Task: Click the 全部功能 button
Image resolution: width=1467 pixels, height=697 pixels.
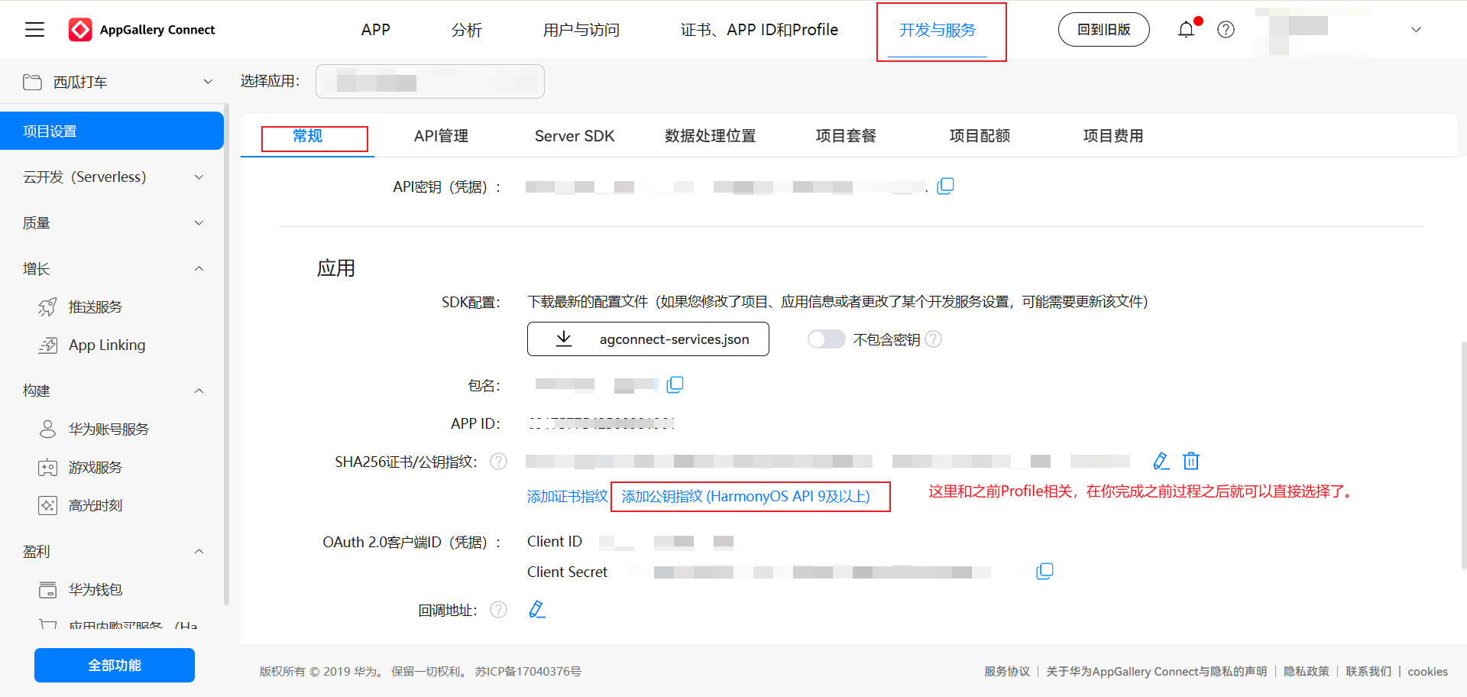Action: click(x=115, y=665)
